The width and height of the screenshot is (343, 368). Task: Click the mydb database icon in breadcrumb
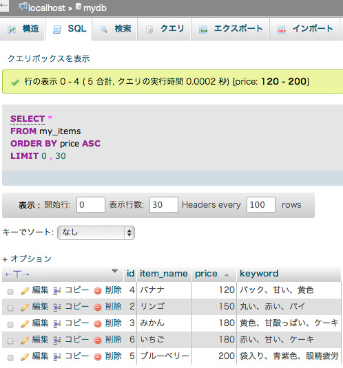79,7
